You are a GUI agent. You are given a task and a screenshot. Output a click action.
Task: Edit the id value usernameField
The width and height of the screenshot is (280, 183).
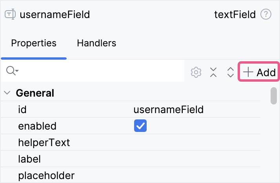pos(169,110)
